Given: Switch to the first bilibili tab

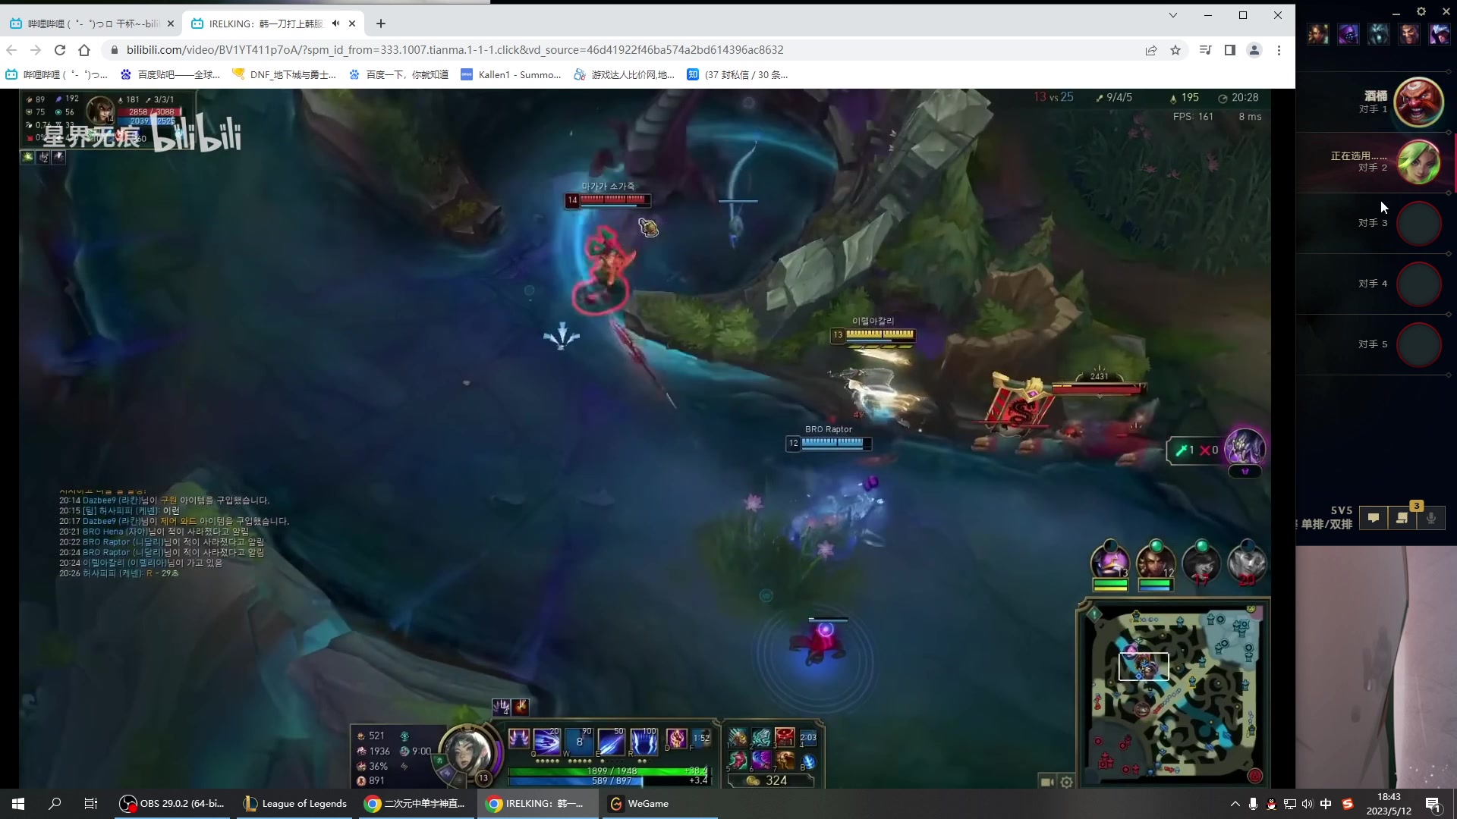Looking at the screenshot, I should 91,24.
